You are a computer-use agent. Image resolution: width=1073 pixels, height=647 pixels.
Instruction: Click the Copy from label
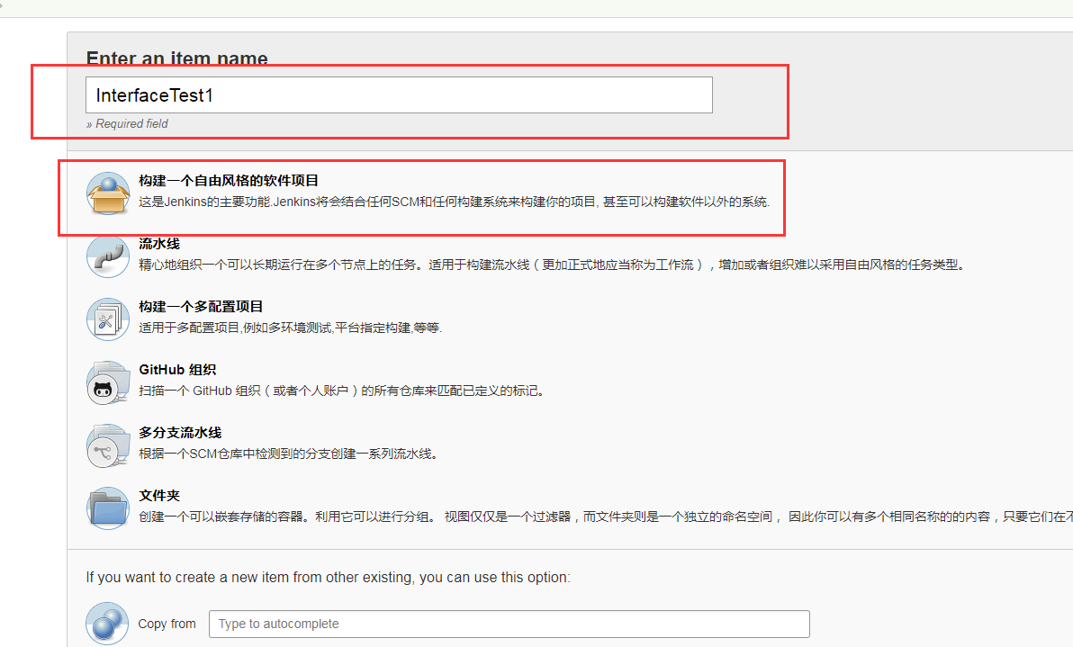(167, 624)
